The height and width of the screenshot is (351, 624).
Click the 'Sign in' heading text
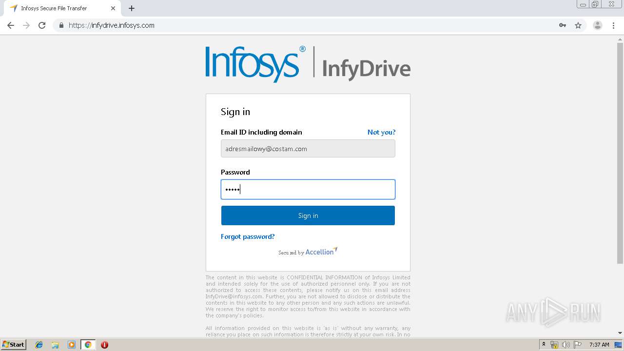point(235,112)
